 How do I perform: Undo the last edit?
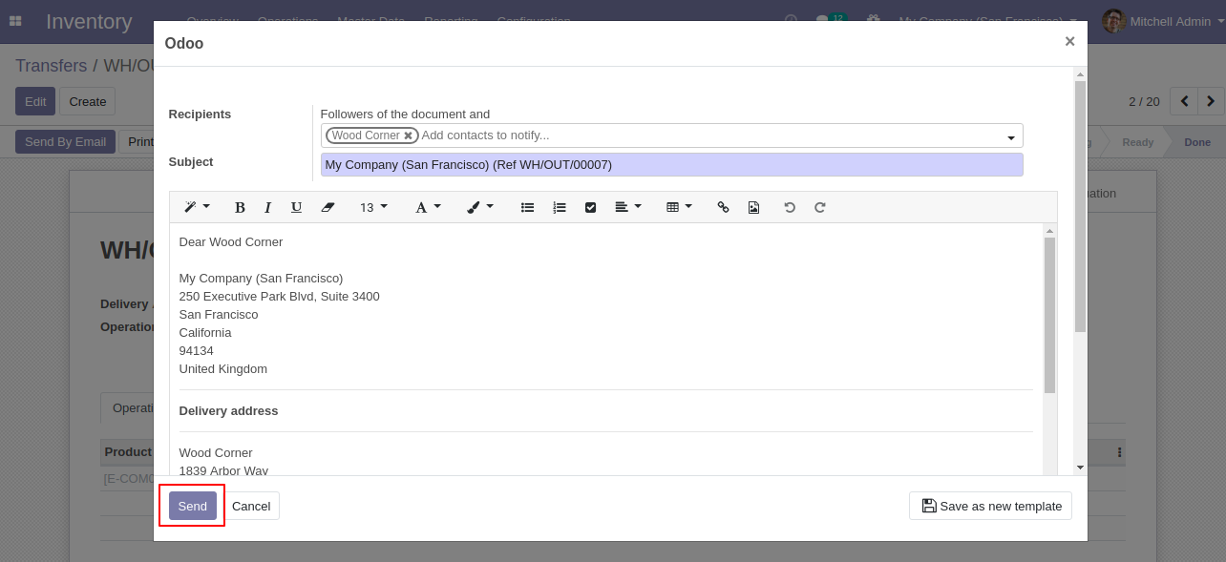click(790, 207)
